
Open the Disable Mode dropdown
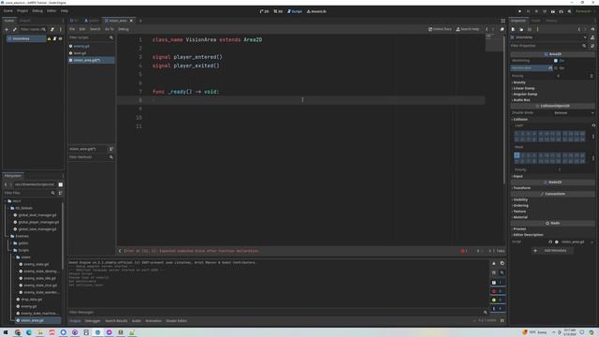pos(574,112)
